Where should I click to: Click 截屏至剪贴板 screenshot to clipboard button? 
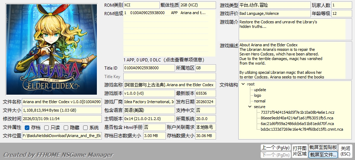click(323, 147)
